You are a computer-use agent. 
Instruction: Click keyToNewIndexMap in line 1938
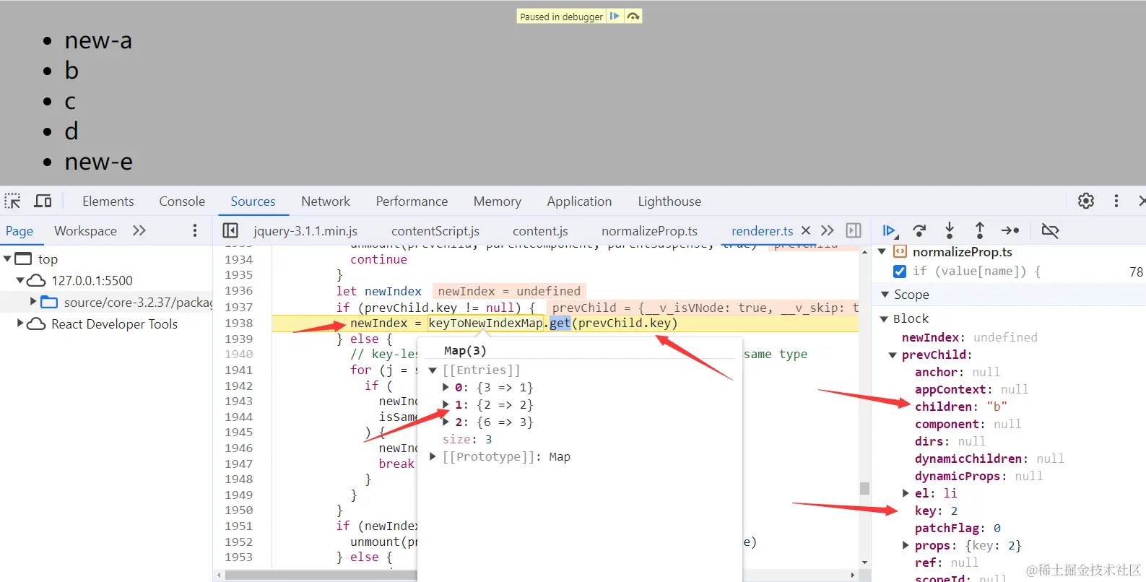click(x=485, y=323)
